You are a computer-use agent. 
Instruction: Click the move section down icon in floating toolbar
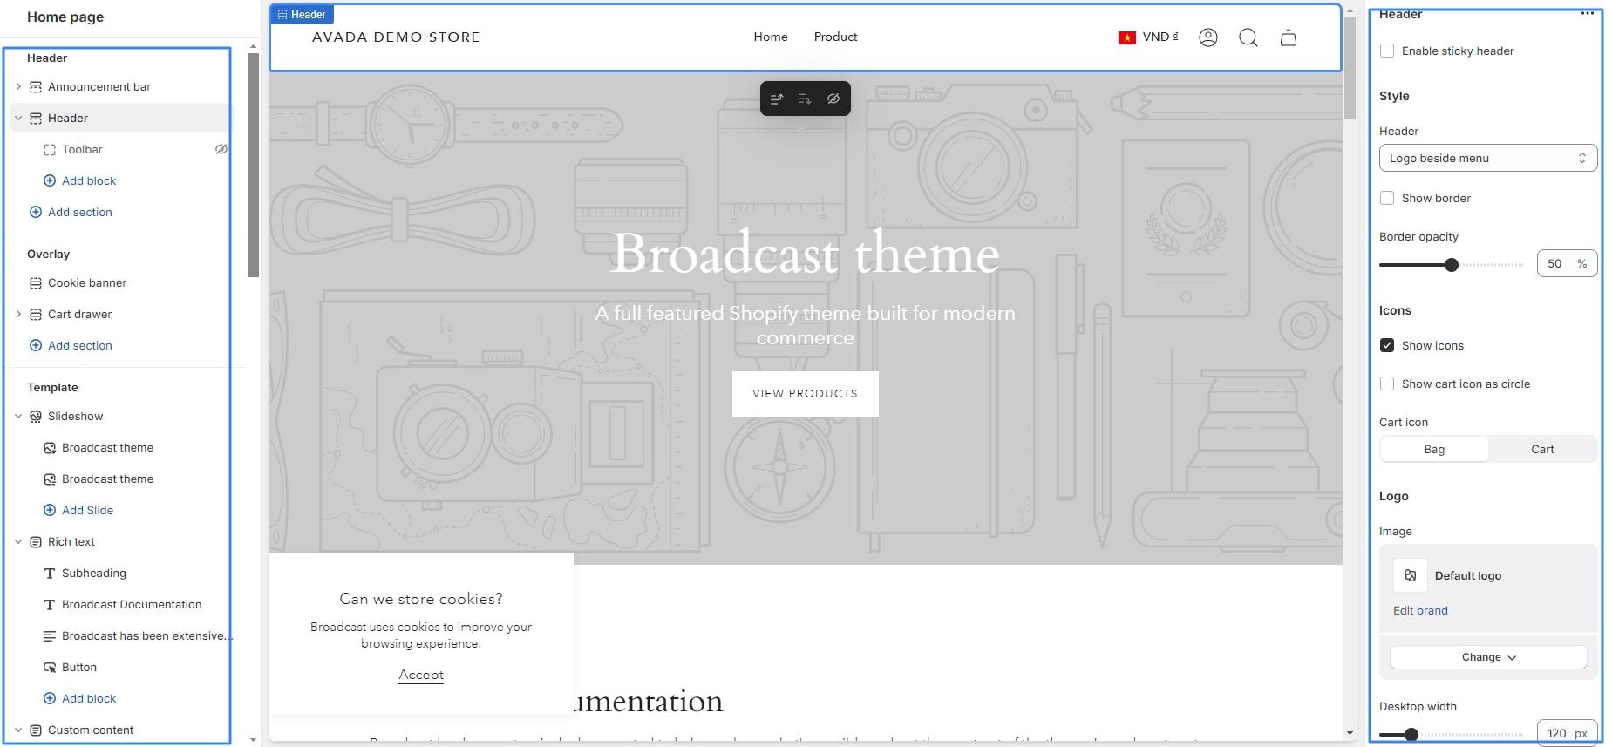805,98
